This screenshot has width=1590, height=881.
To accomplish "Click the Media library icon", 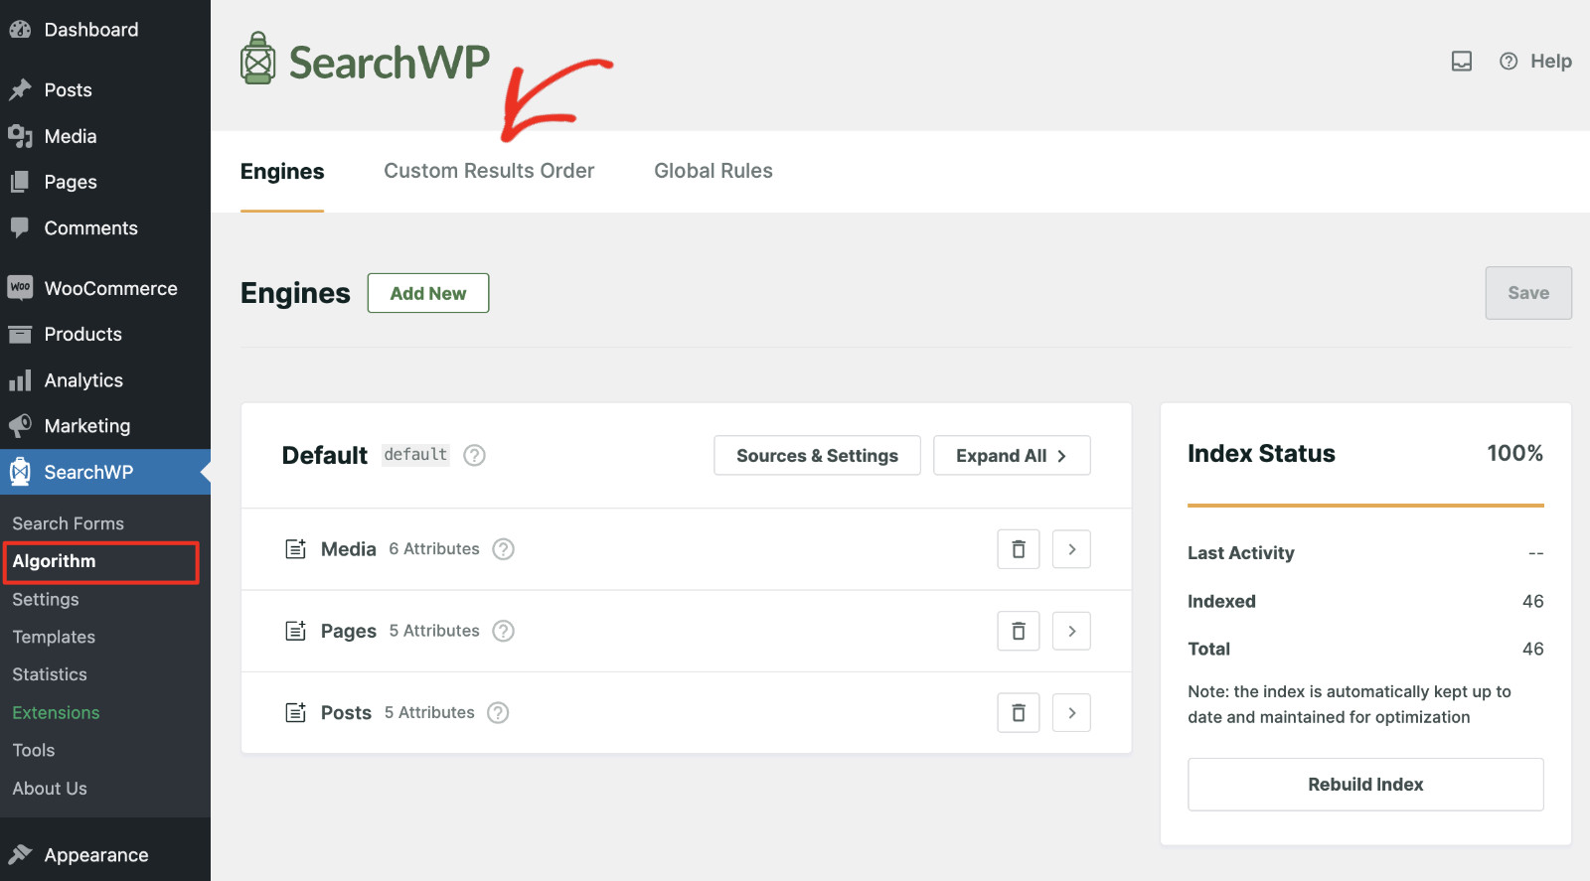I will [x=20, y=136].
